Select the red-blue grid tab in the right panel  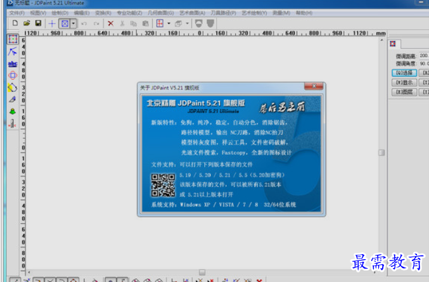coord(393,44)
